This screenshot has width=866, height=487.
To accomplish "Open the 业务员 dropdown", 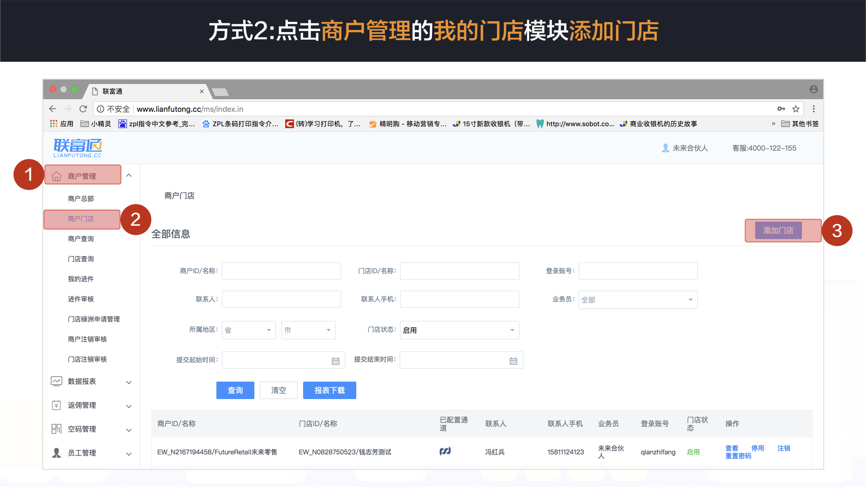I will 638,300.
